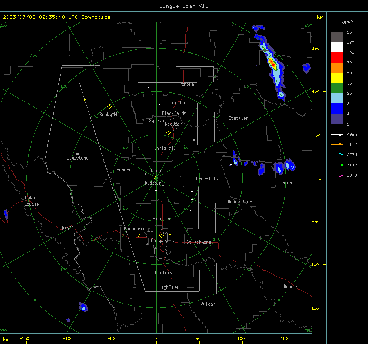The width and height of the screenshot is (368, 344).
Task: Click the 2025/07/03 02:35:40 UTC Composite timestamp
Action: tap(56, 17)
